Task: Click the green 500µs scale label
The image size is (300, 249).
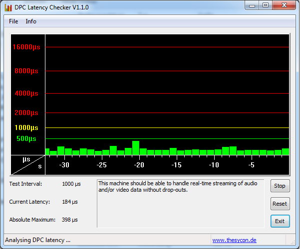Action: (26, 138)
